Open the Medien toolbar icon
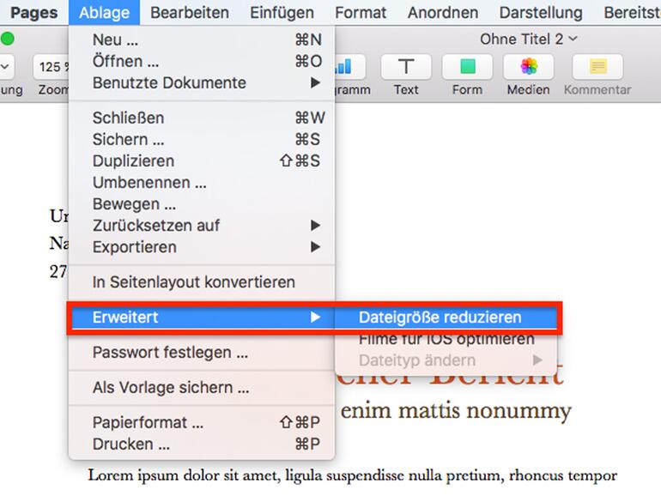This screenshot has width=661, height=496. 528,67
